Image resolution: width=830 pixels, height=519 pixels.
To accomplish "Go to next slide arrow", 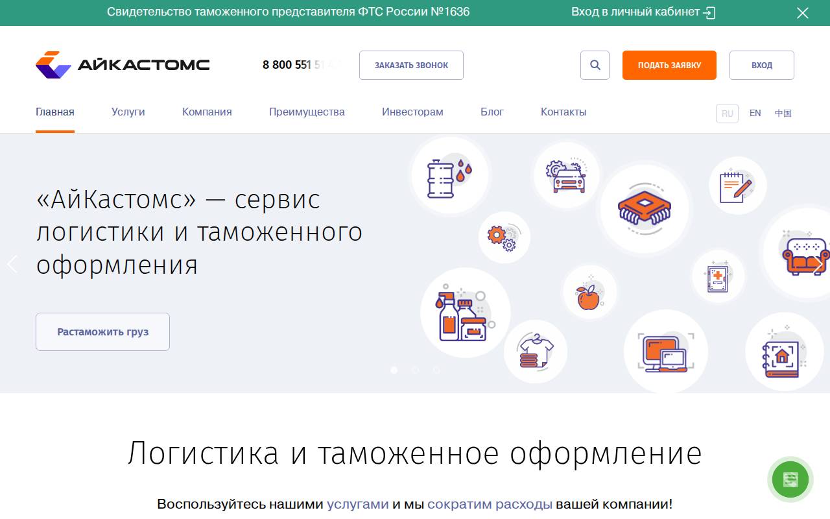I will click(818, 264).
